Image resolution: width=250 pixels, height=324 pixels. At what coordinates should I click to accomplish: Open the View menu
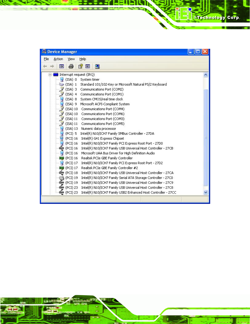(x=71, y=59)
